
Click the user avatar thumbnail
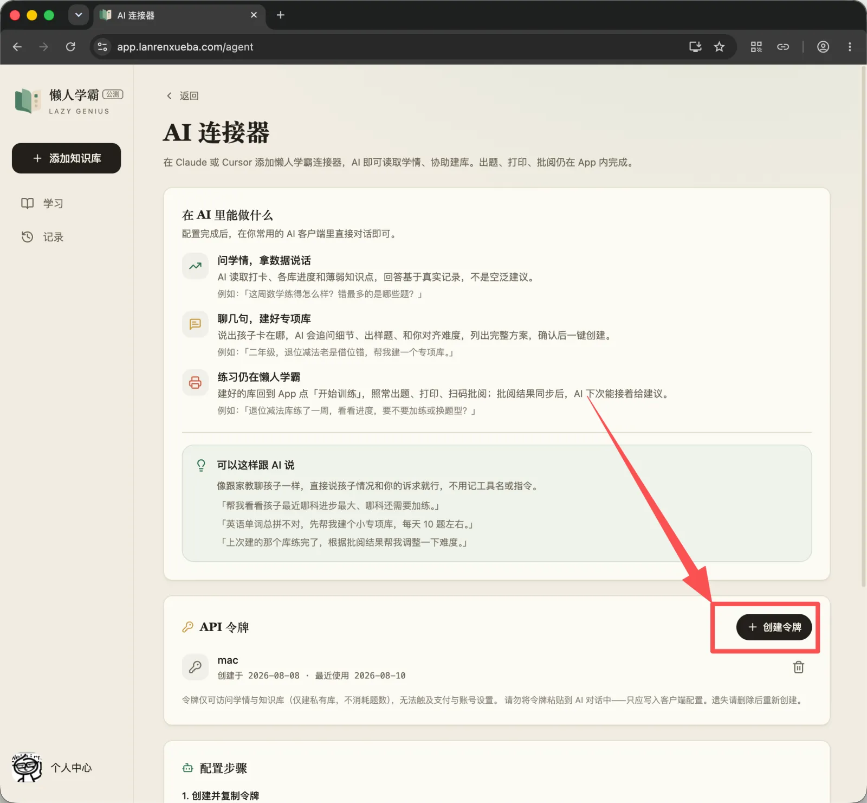point(27,767)
